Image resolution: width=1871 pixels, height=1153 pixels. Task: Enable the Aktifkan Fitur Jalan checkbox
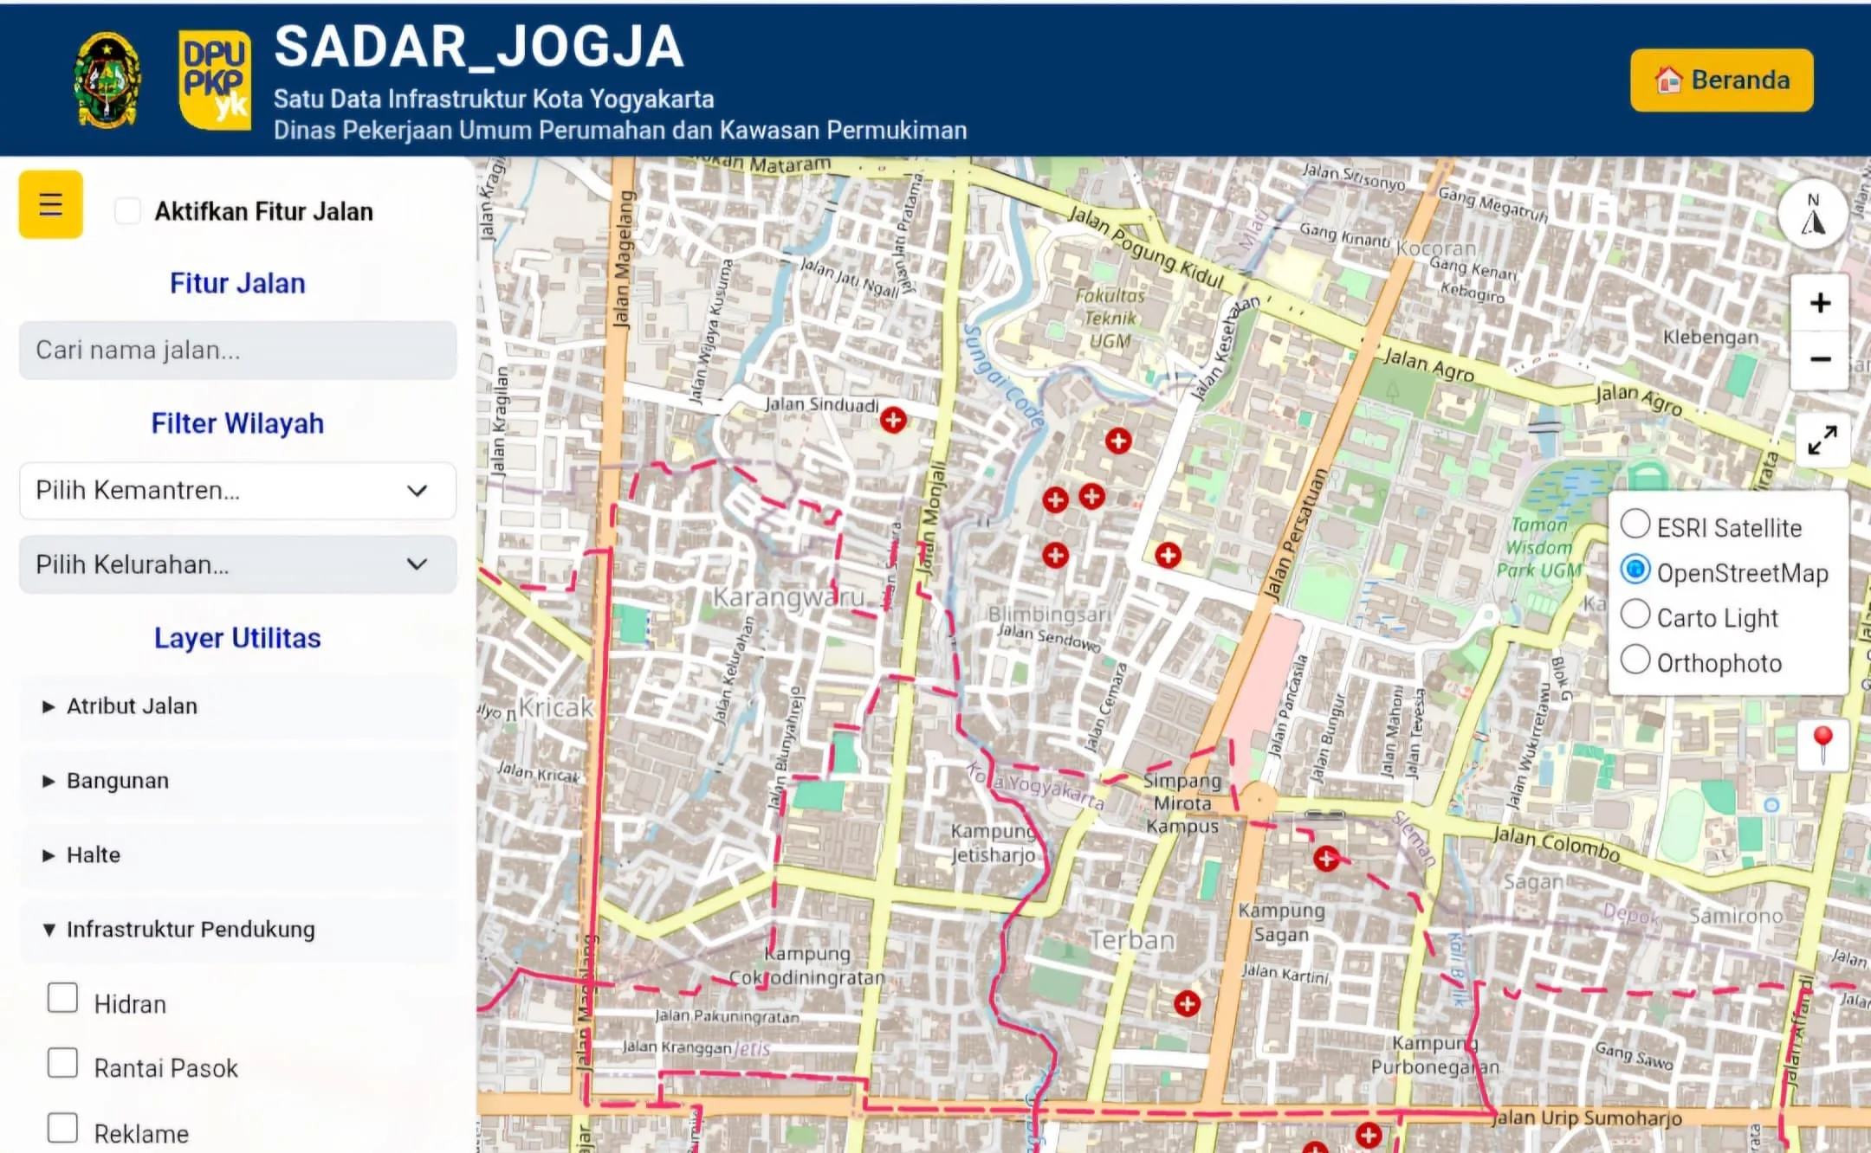click(128, 211)
